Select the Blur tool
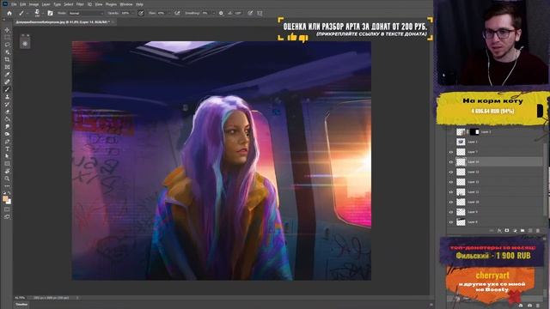Screen dimensions: 550x309 (x=7, y=126)
